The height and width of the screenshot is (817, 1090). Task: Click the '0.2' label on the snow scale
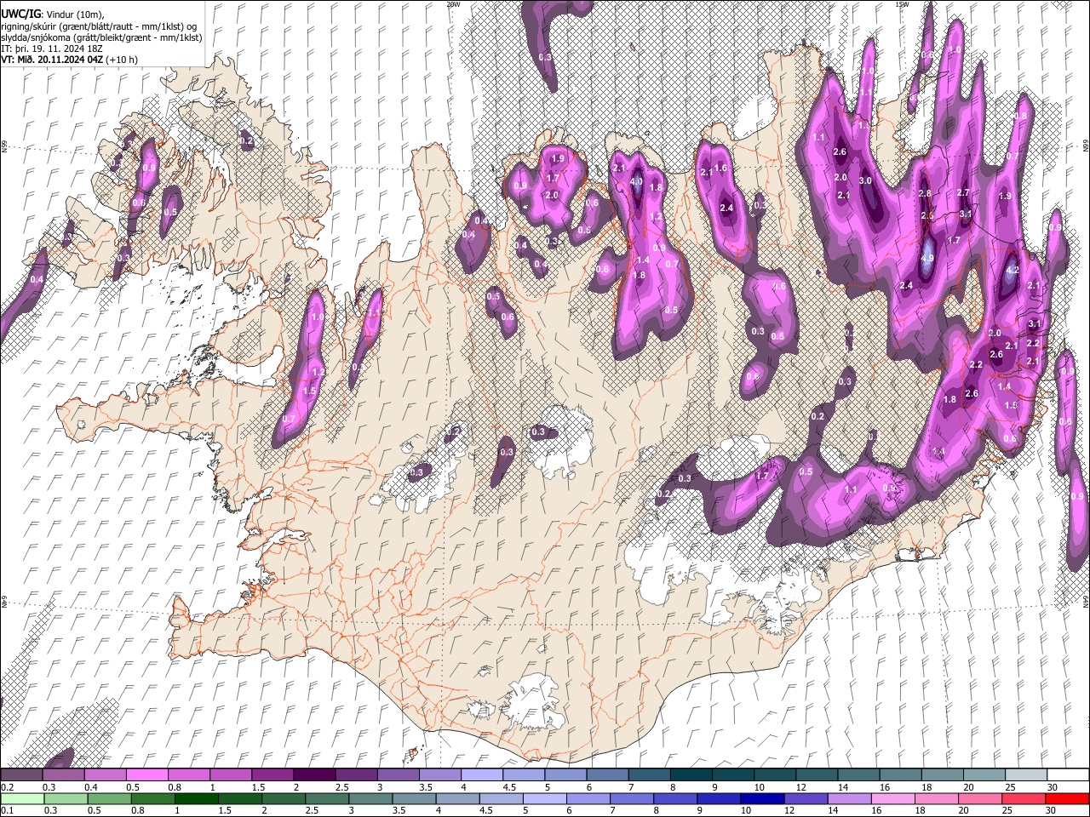6,787
